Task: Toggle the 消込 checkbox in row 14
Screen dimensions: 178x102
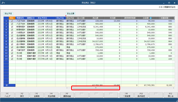Action: pyautogui.click(x=12, y=59)
